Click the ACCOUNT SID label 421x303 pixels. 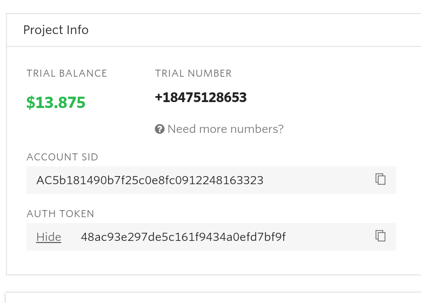click(62, 157)
